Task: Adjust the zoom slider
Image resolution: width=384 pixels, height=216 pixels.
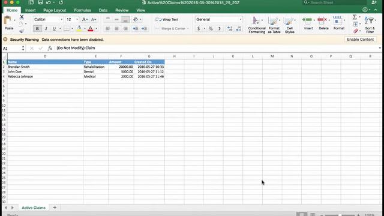Action: point(340,215)
